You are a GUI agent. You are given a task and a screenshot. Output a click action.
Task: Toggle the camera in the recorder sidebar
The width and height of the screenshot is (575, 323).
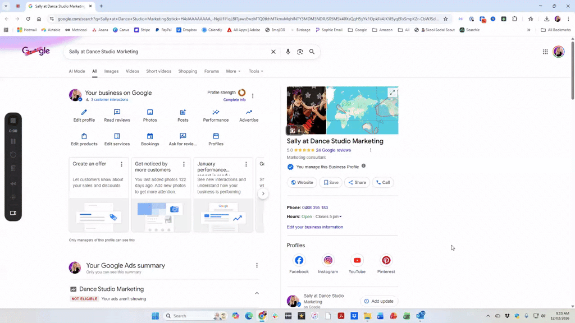13,213
